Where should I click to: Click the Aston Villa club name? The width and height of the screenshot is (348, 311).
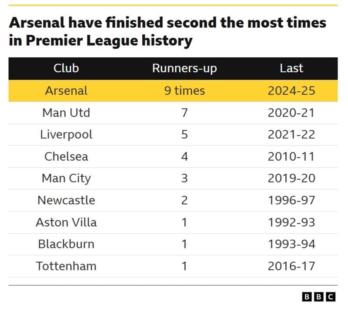pos(66,222)
